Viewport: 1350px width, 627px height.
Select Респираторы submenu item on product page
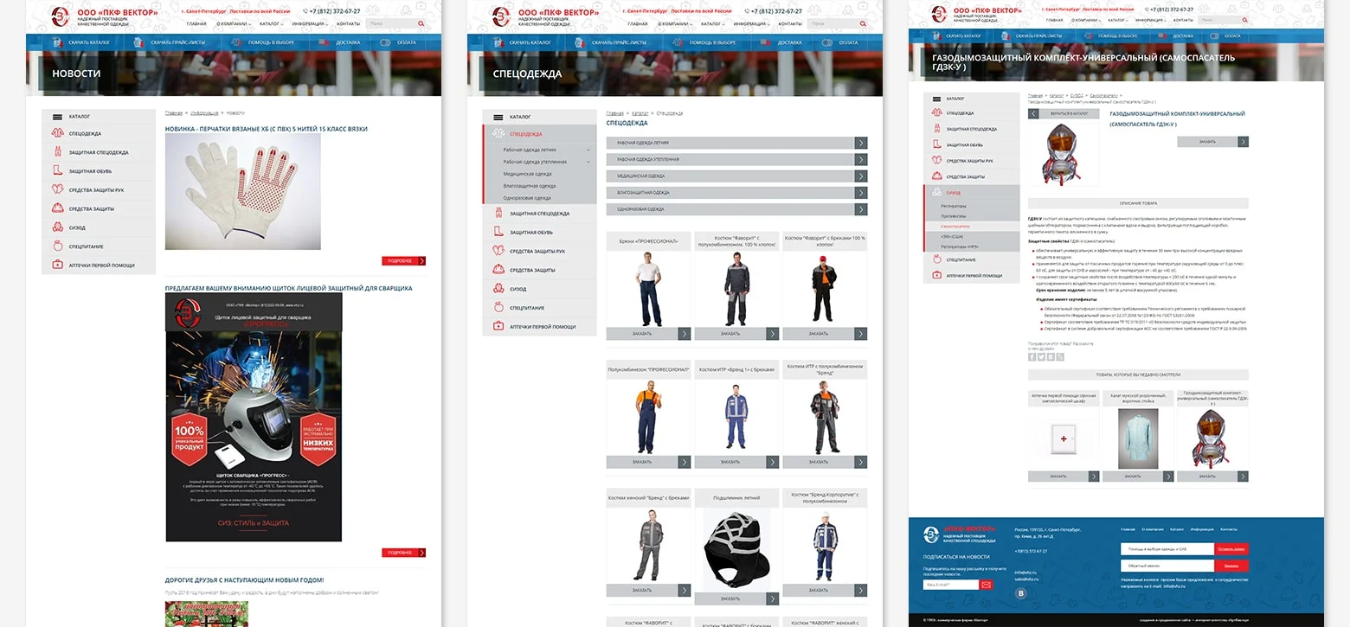click(x=953, y=206)
